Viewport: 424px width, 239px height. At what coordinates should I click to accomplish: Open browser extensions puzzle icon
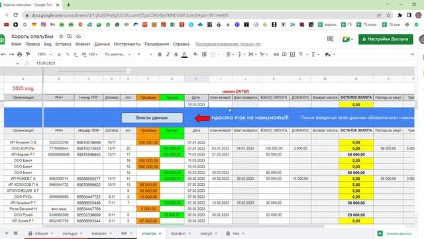click(x=399, y=15)
